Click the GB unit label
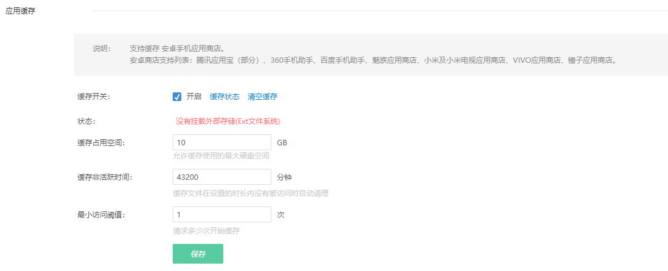This screenshot has width=668, height=271. tap(282, 142)
